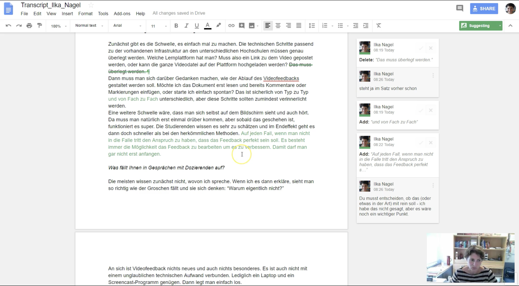Click the Undo arrow icon
The image size is (519, 286).
click(x=8, y=26)
